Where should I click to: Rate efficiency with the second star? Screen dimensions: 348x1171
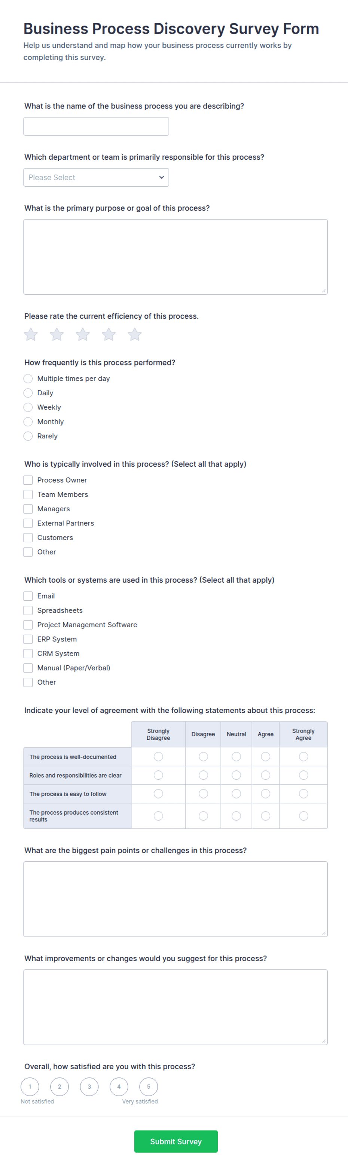pos(57,335)
